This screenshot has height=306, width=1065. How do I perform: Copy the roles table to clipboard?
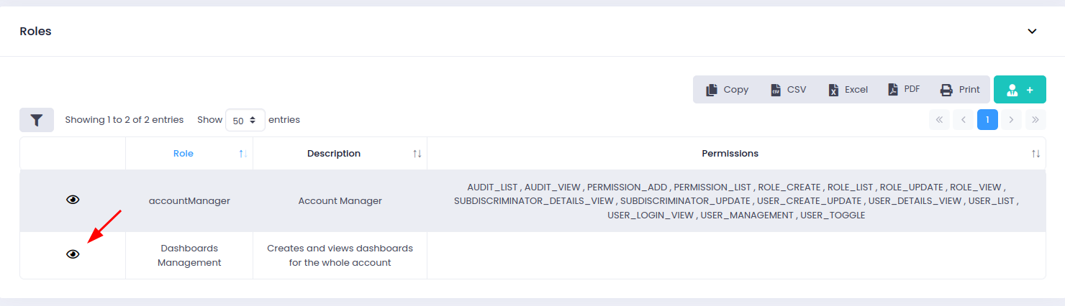click(728, 90)
